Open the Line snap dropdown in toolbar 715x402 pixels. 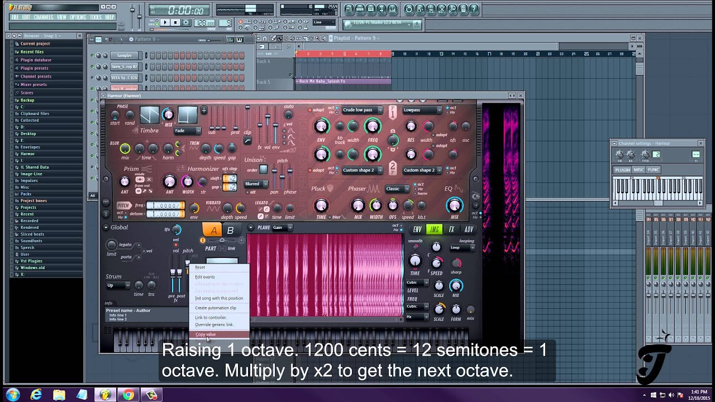[324, 22]
